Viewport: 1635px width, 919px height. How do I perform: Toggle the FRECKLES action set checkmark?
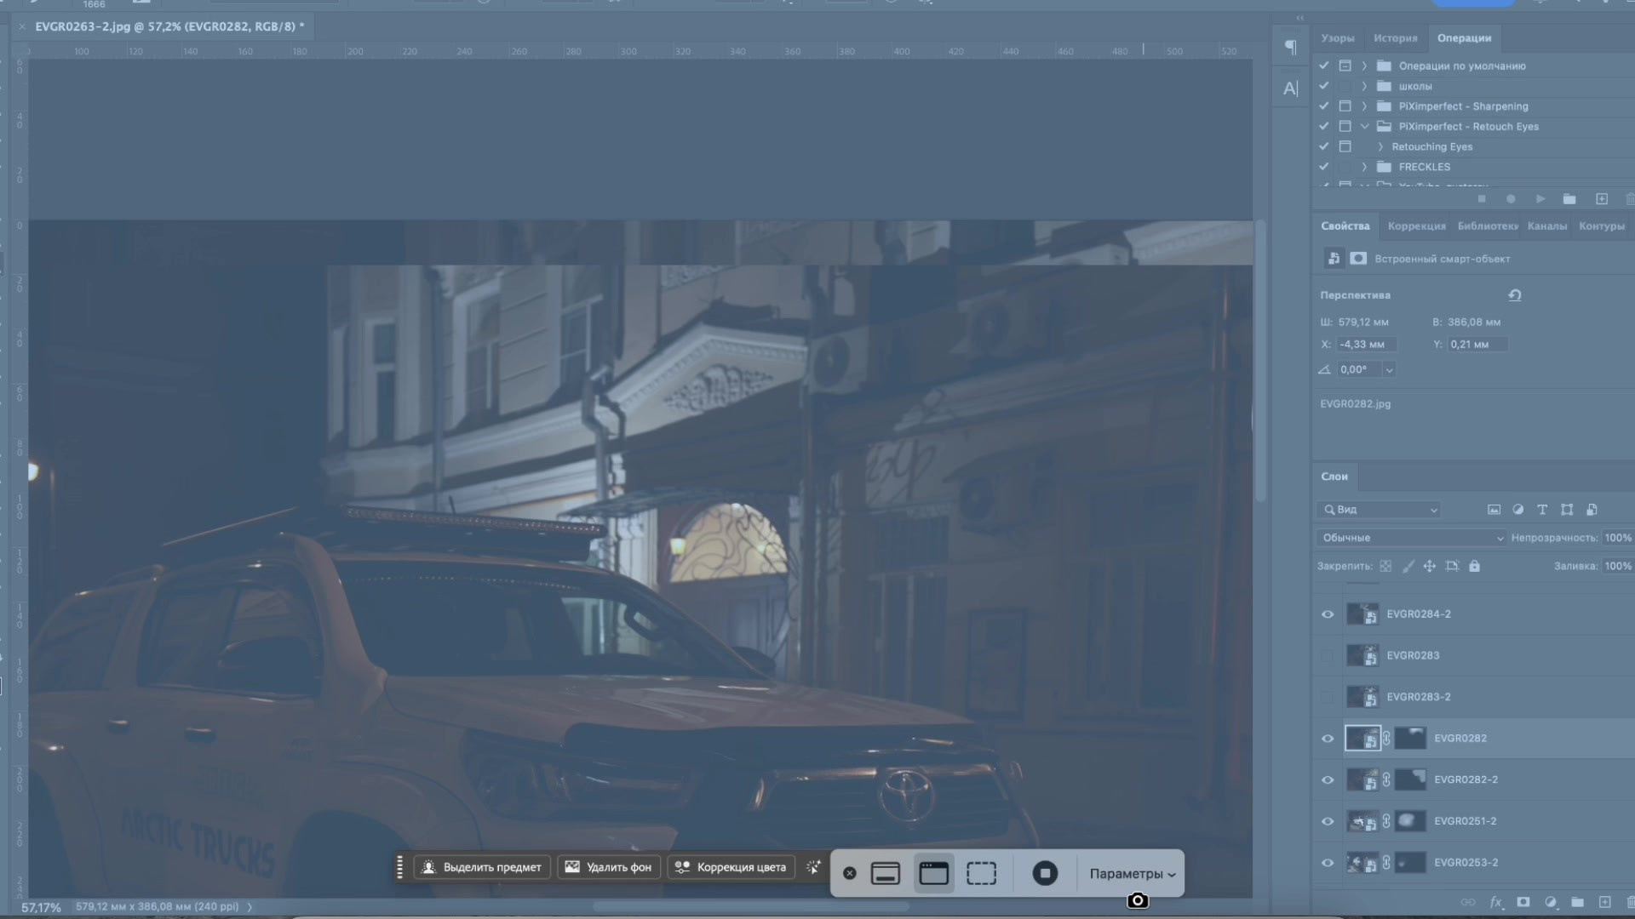click(1323, 167)
